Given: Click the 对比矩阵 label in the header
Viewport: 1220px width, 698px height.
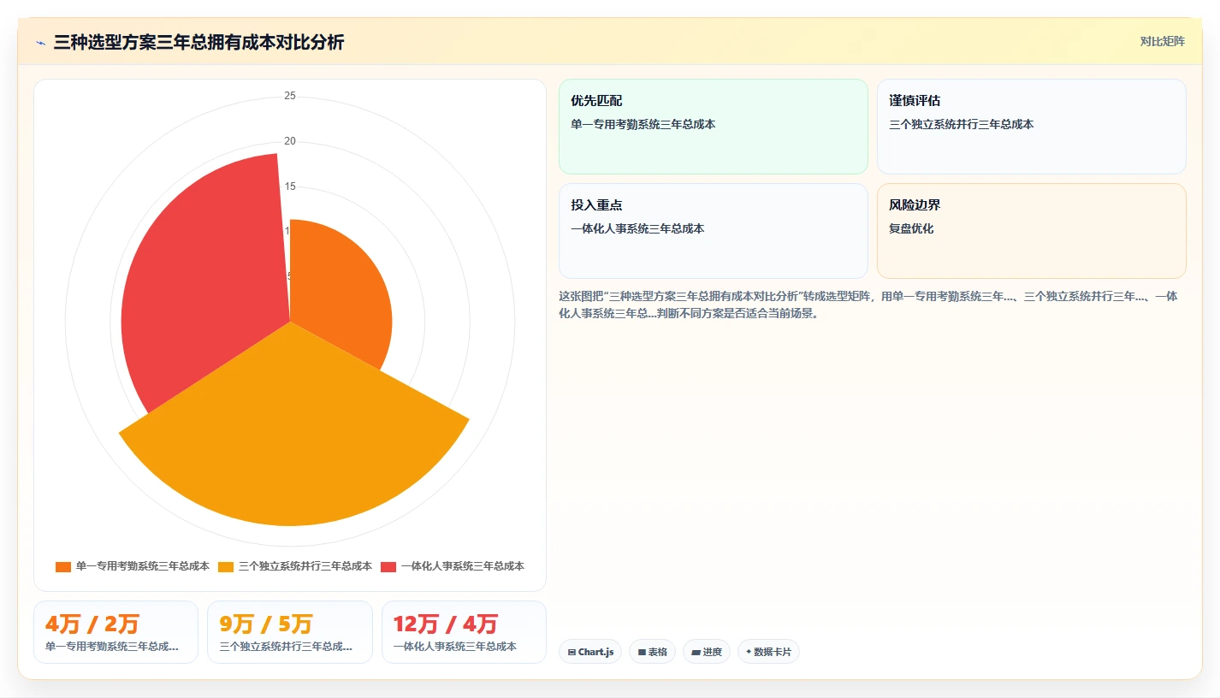Looking at the screenshot, I should [x=1163, y=41].
